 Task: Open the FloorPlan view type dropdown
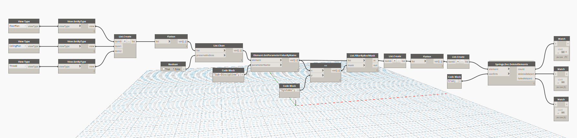(17, 26)
